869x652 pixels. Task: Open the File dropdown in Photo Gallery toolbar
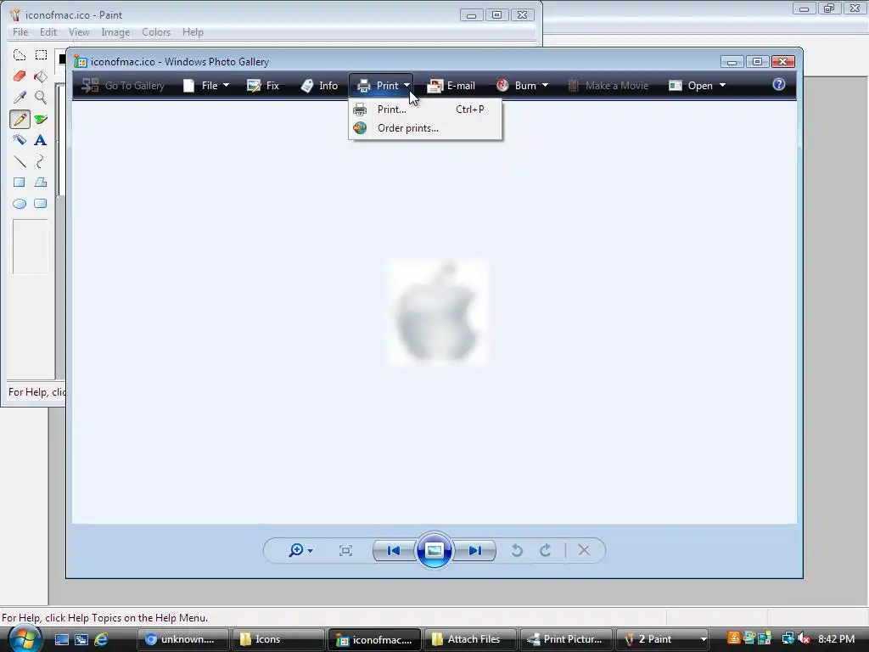[206, 86]
